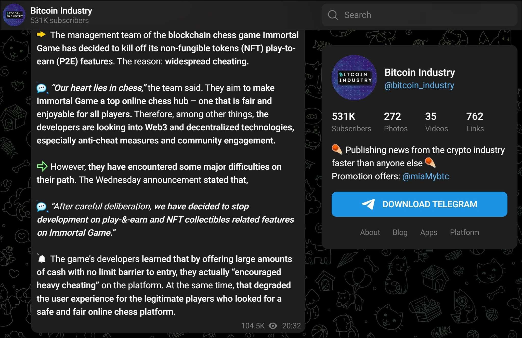Click the 272 Photos stat

coord(395,121)
